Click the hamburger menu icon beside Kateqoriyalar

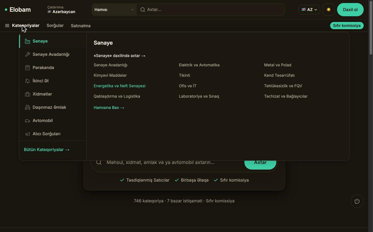point(7,26)
